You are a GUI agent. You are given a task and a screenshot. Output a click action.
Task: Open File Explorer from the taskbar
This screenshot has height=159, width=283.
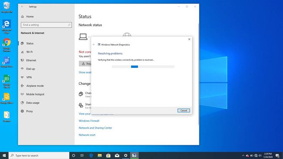[x=100, y=156]
